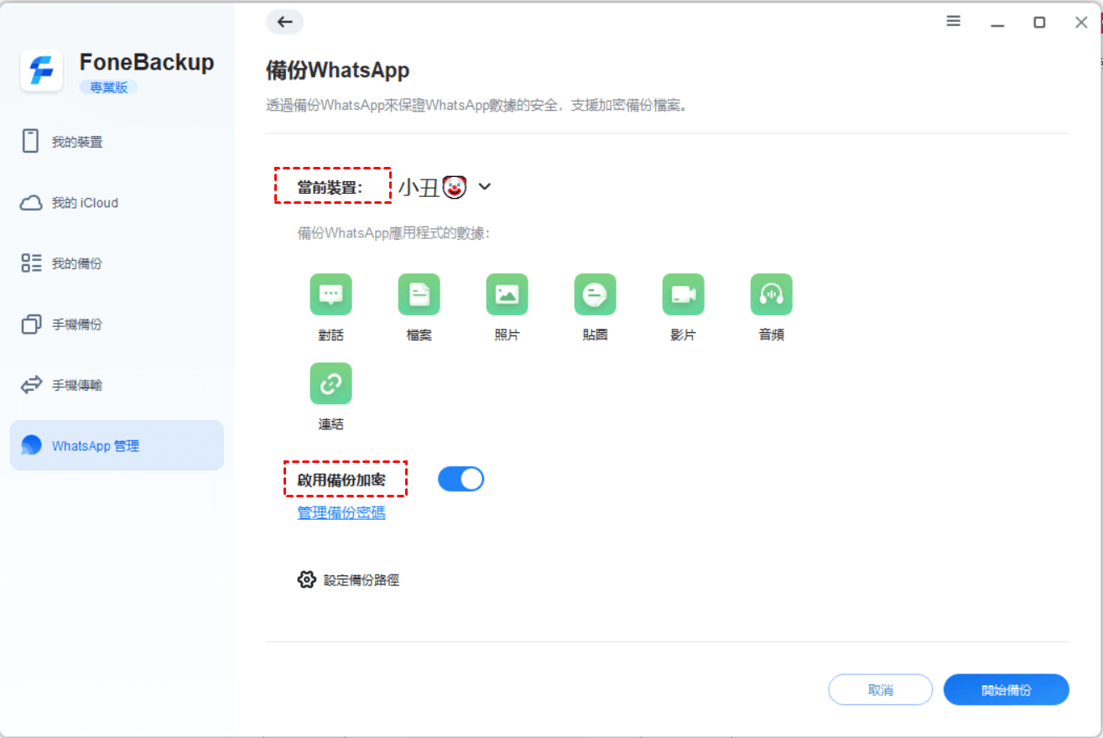1103x738 pixels.
Task: Click the WhatsApp 管理 bubble icon
Action: click(x=31, y=445)
